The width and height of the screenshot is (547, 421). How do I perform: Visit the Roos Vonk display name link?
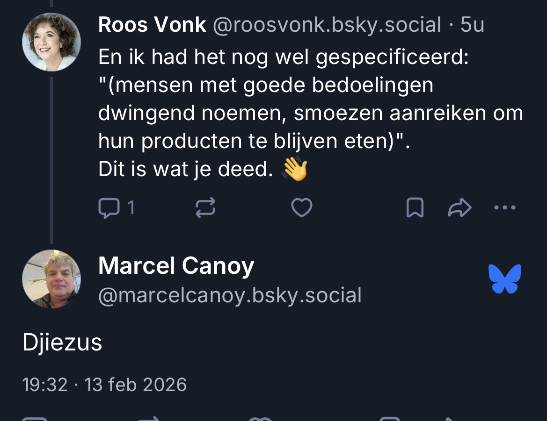[x=152, y=25]
